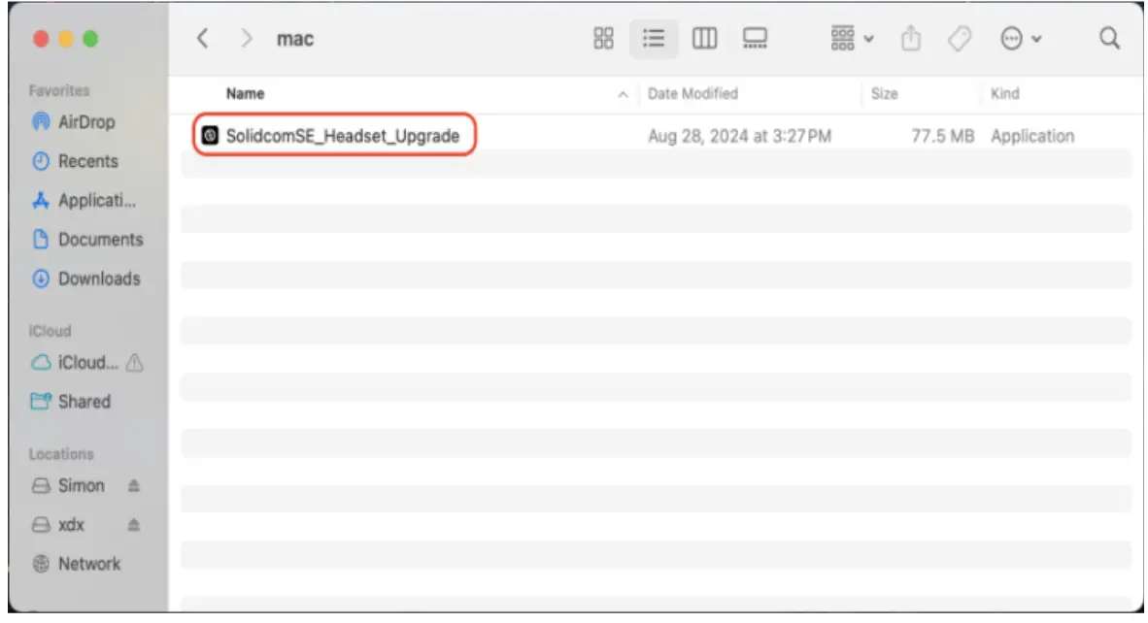Select the xdx volume in sidebar
The width and height of the screenshot is (1148, 623).
[58, 525]
